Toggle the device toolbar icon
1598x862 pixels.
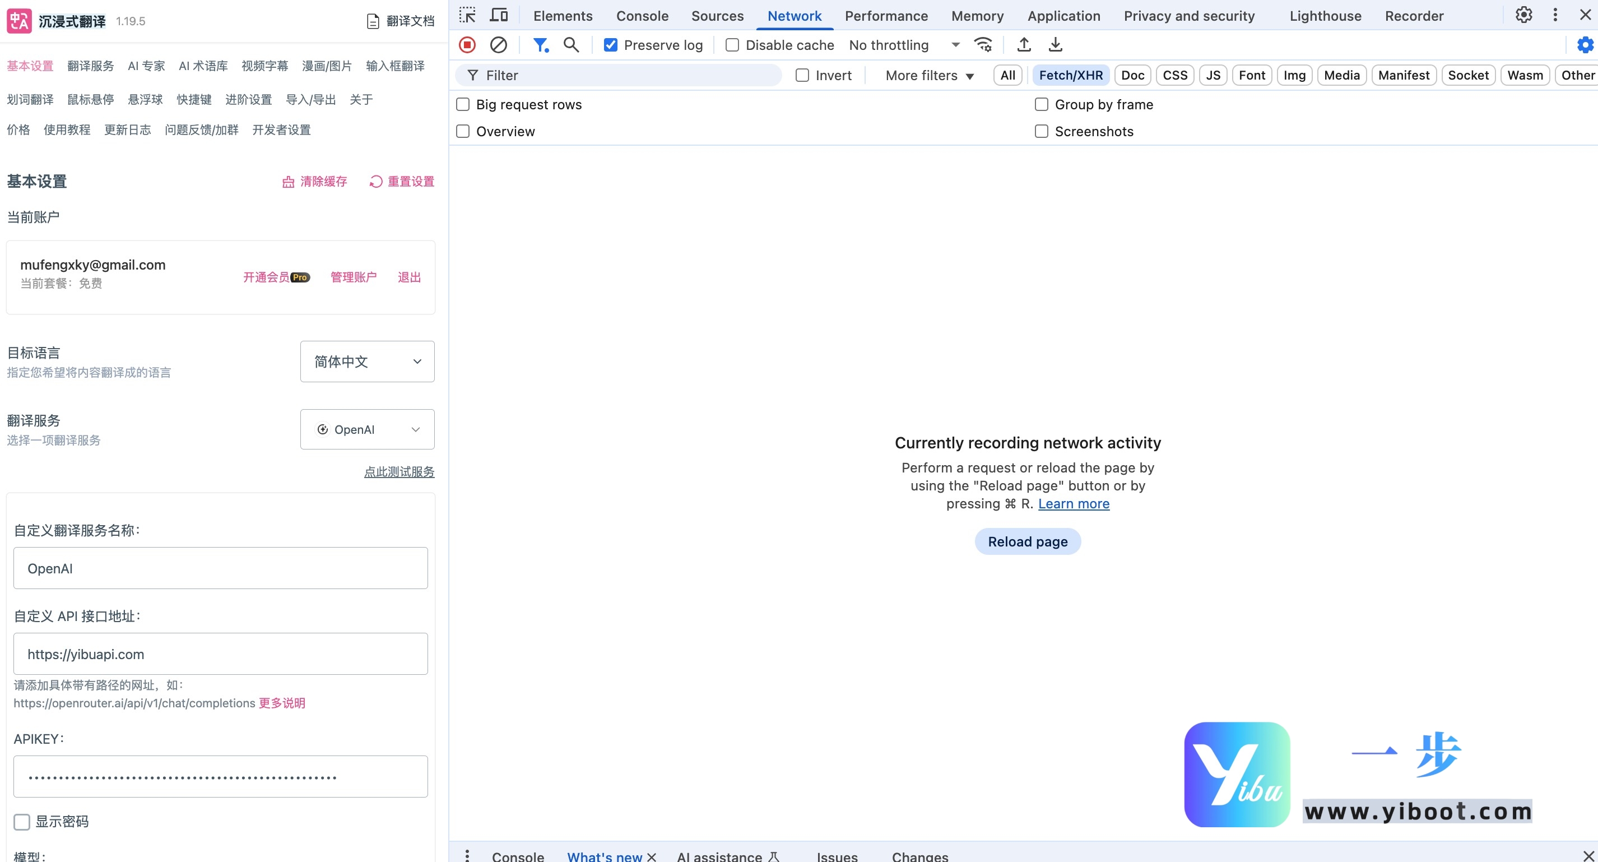coord(499,16)
